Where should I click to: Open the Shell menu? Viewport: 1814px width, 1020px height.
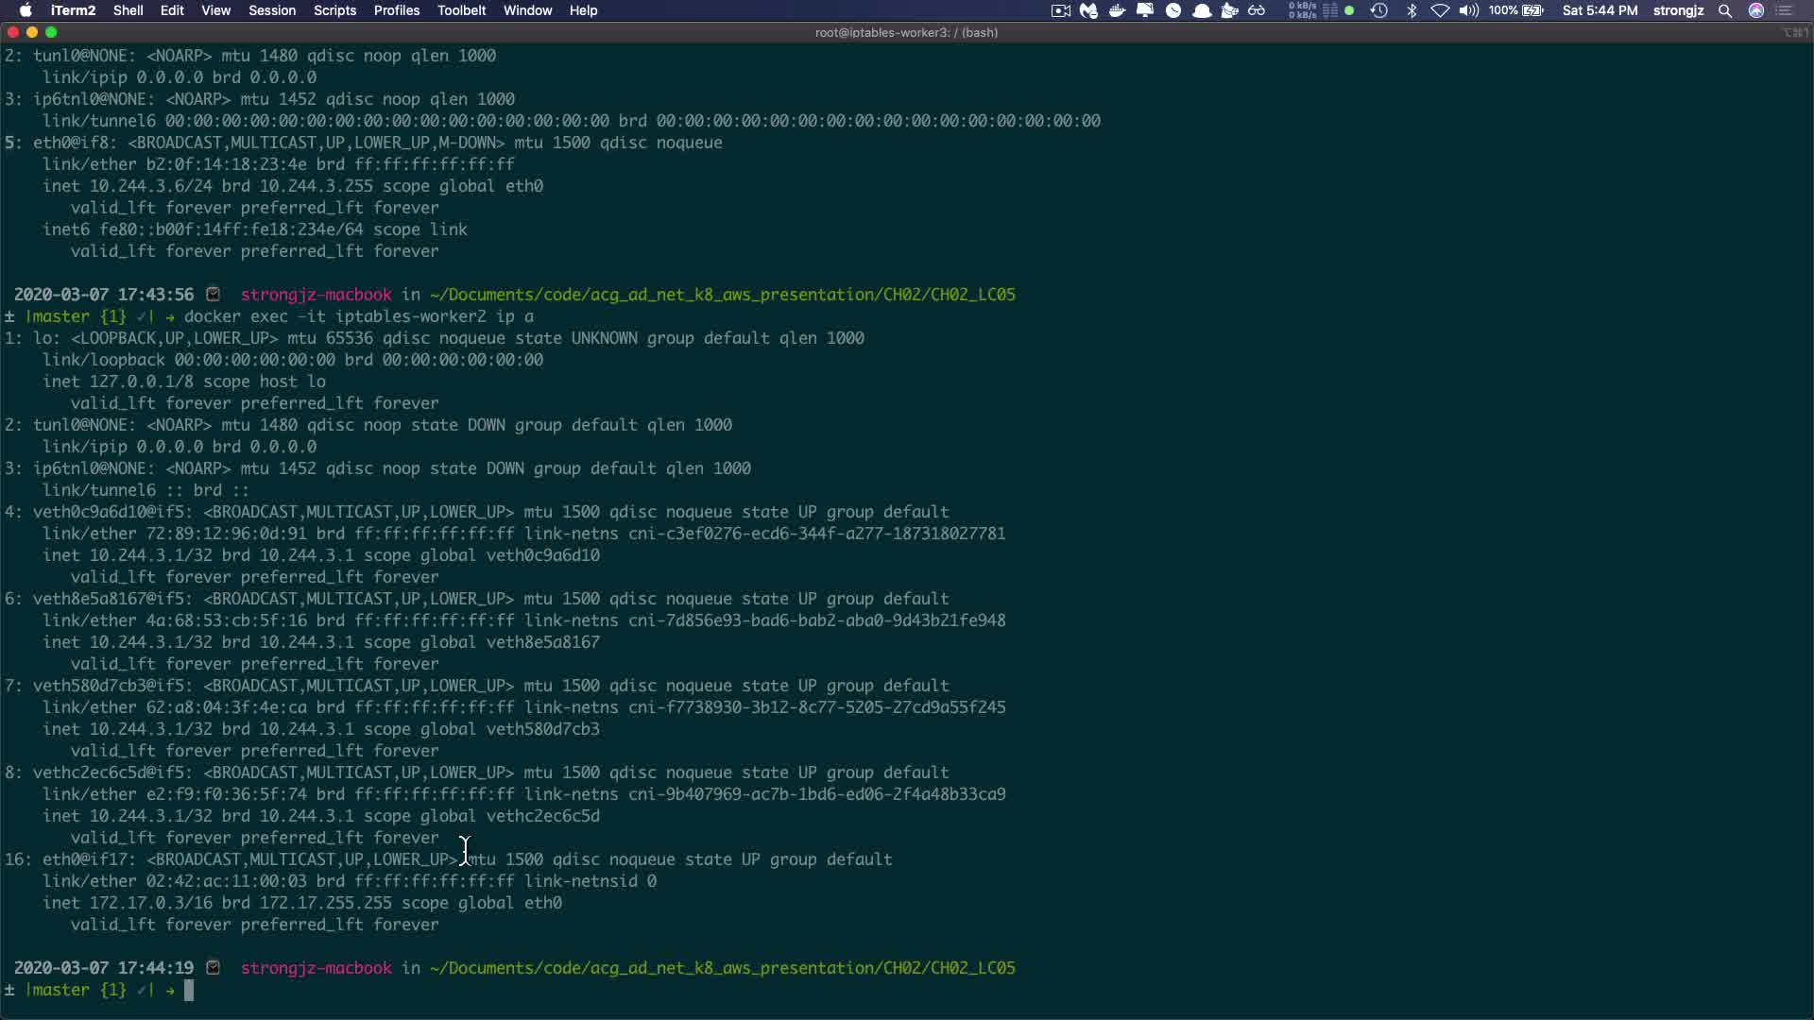(x=128, y=10)
